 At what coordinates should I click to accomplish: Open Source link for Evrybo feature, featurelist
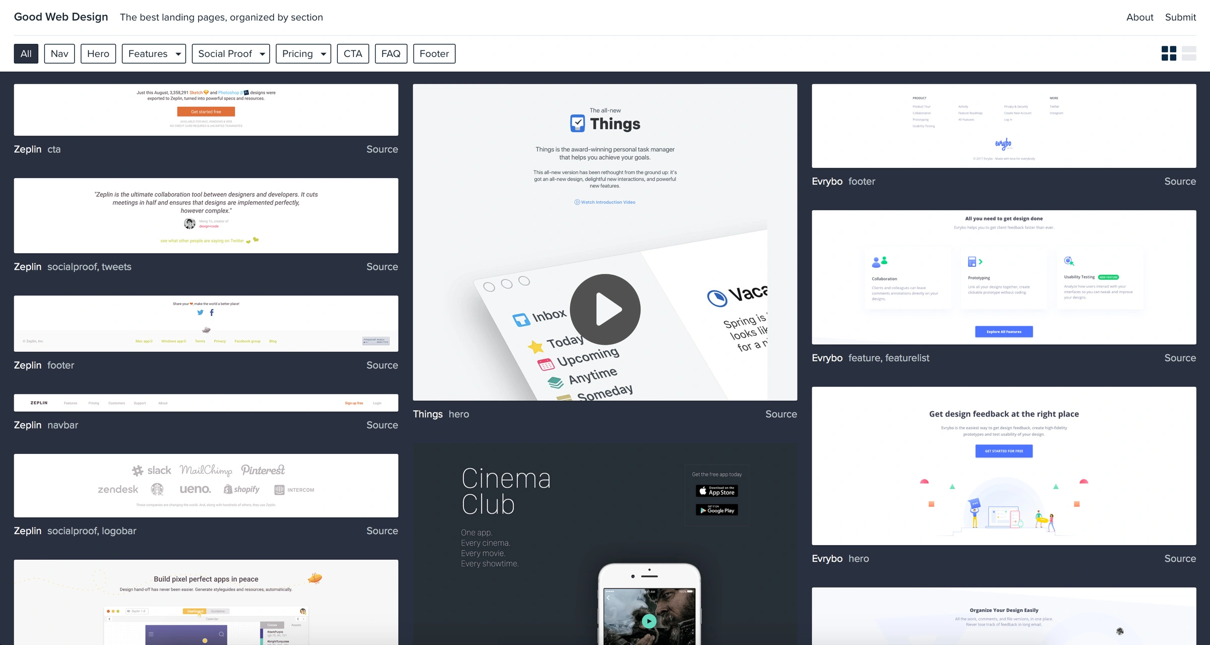[x=1180, y=358]
